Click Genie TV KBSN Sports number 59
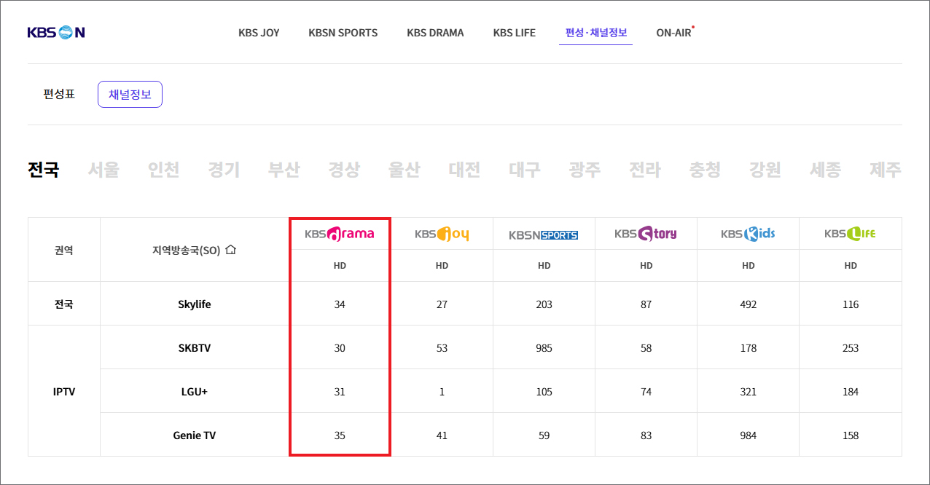The image size is (930, 485). 544,435
